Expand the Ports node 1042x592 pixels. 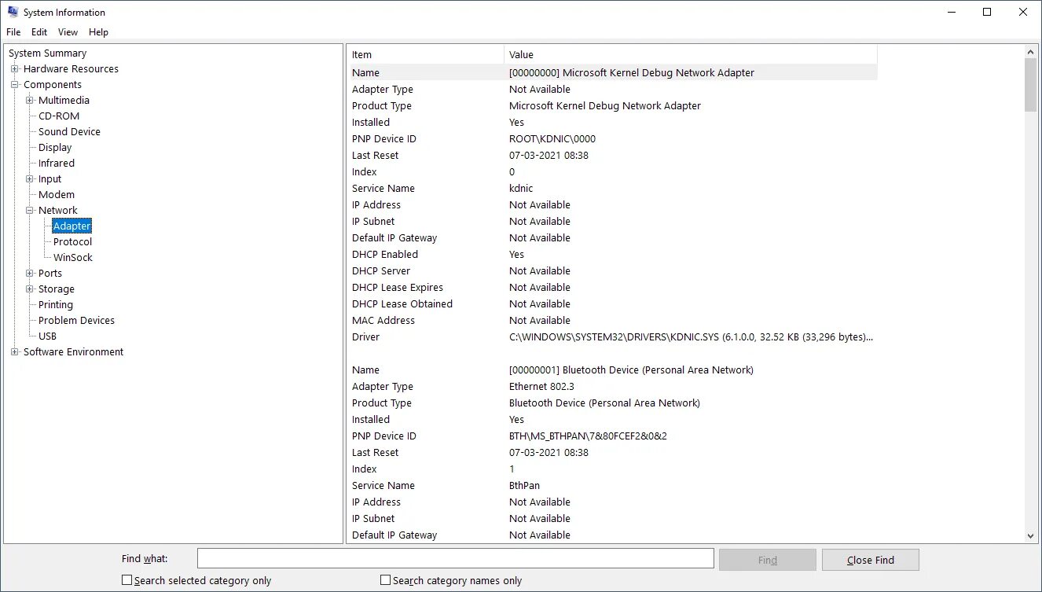coord(30,274)
